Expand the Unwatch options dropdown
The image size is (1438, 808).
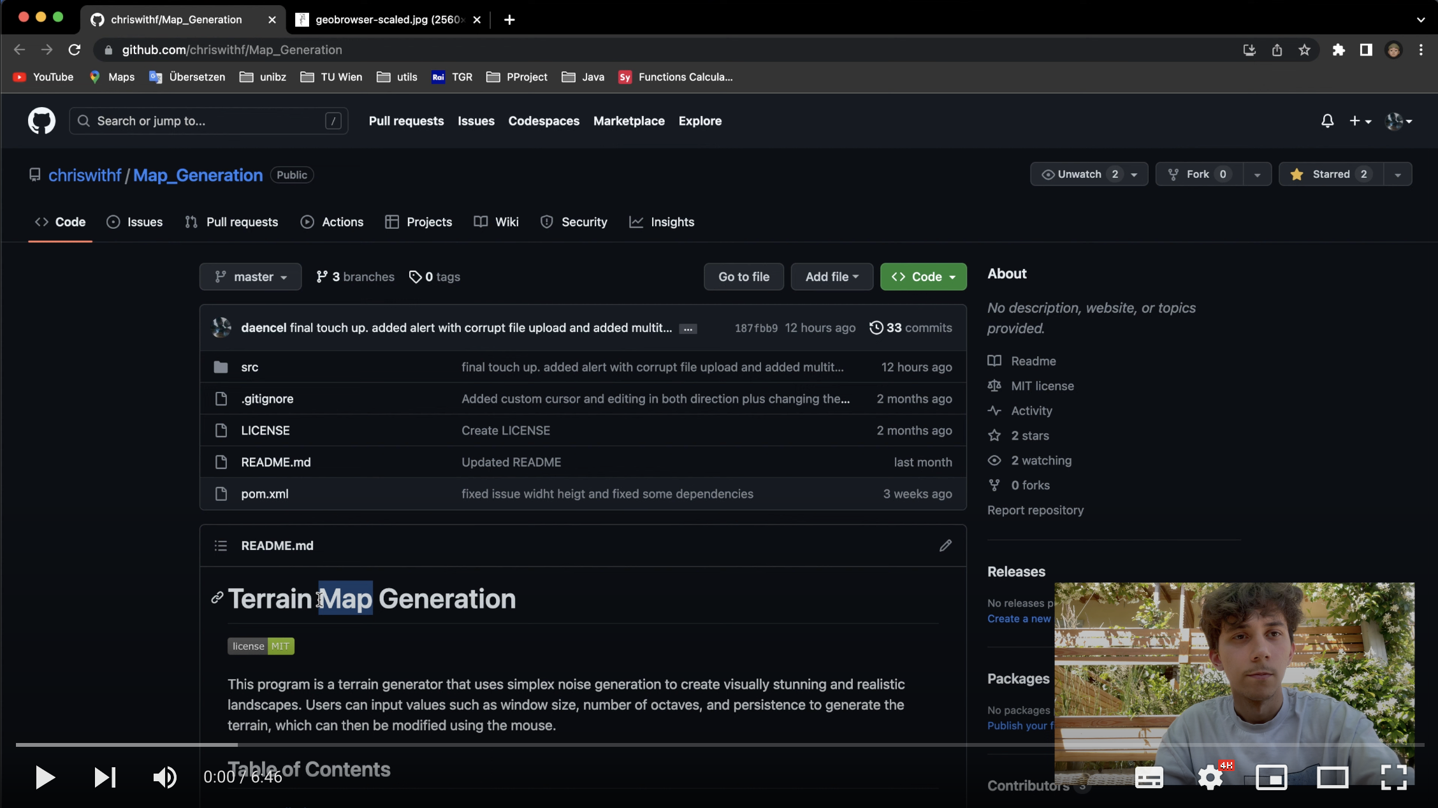click(x=1134, y=175)
